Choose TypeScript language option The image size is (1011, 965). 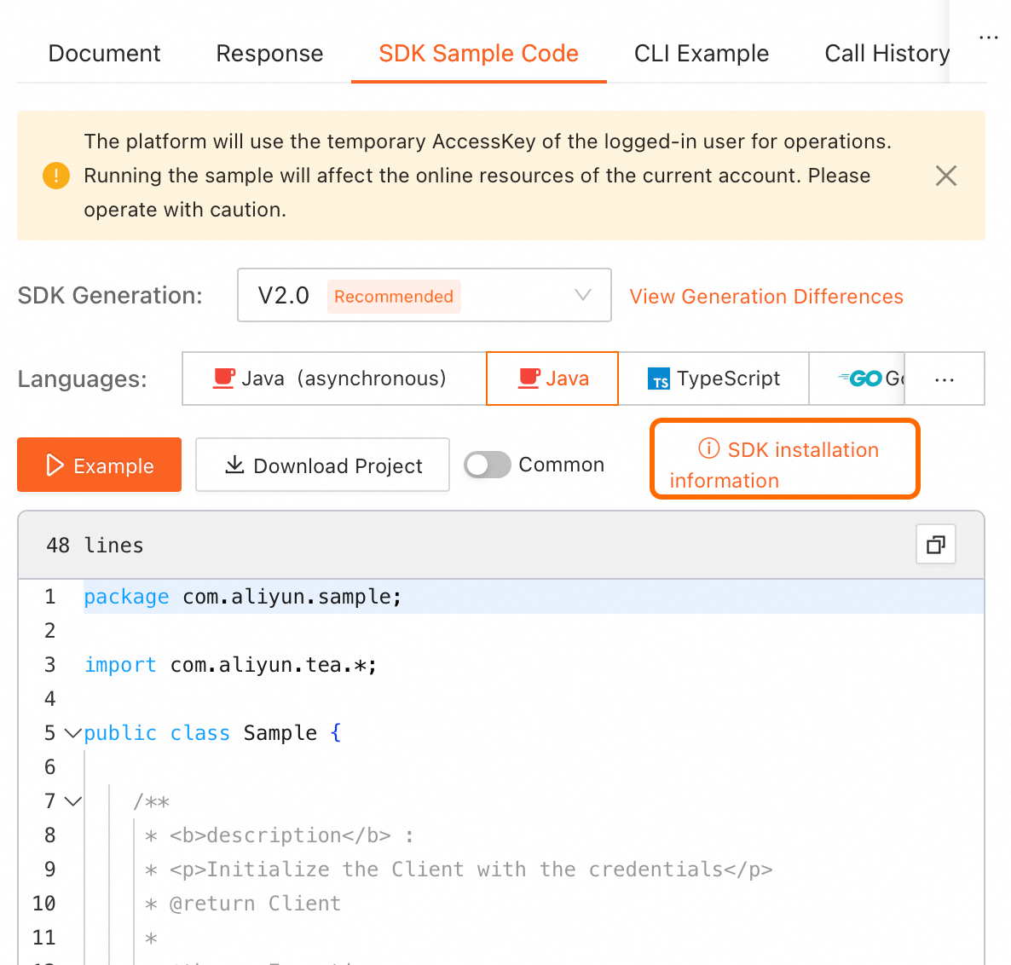(713, 379)
